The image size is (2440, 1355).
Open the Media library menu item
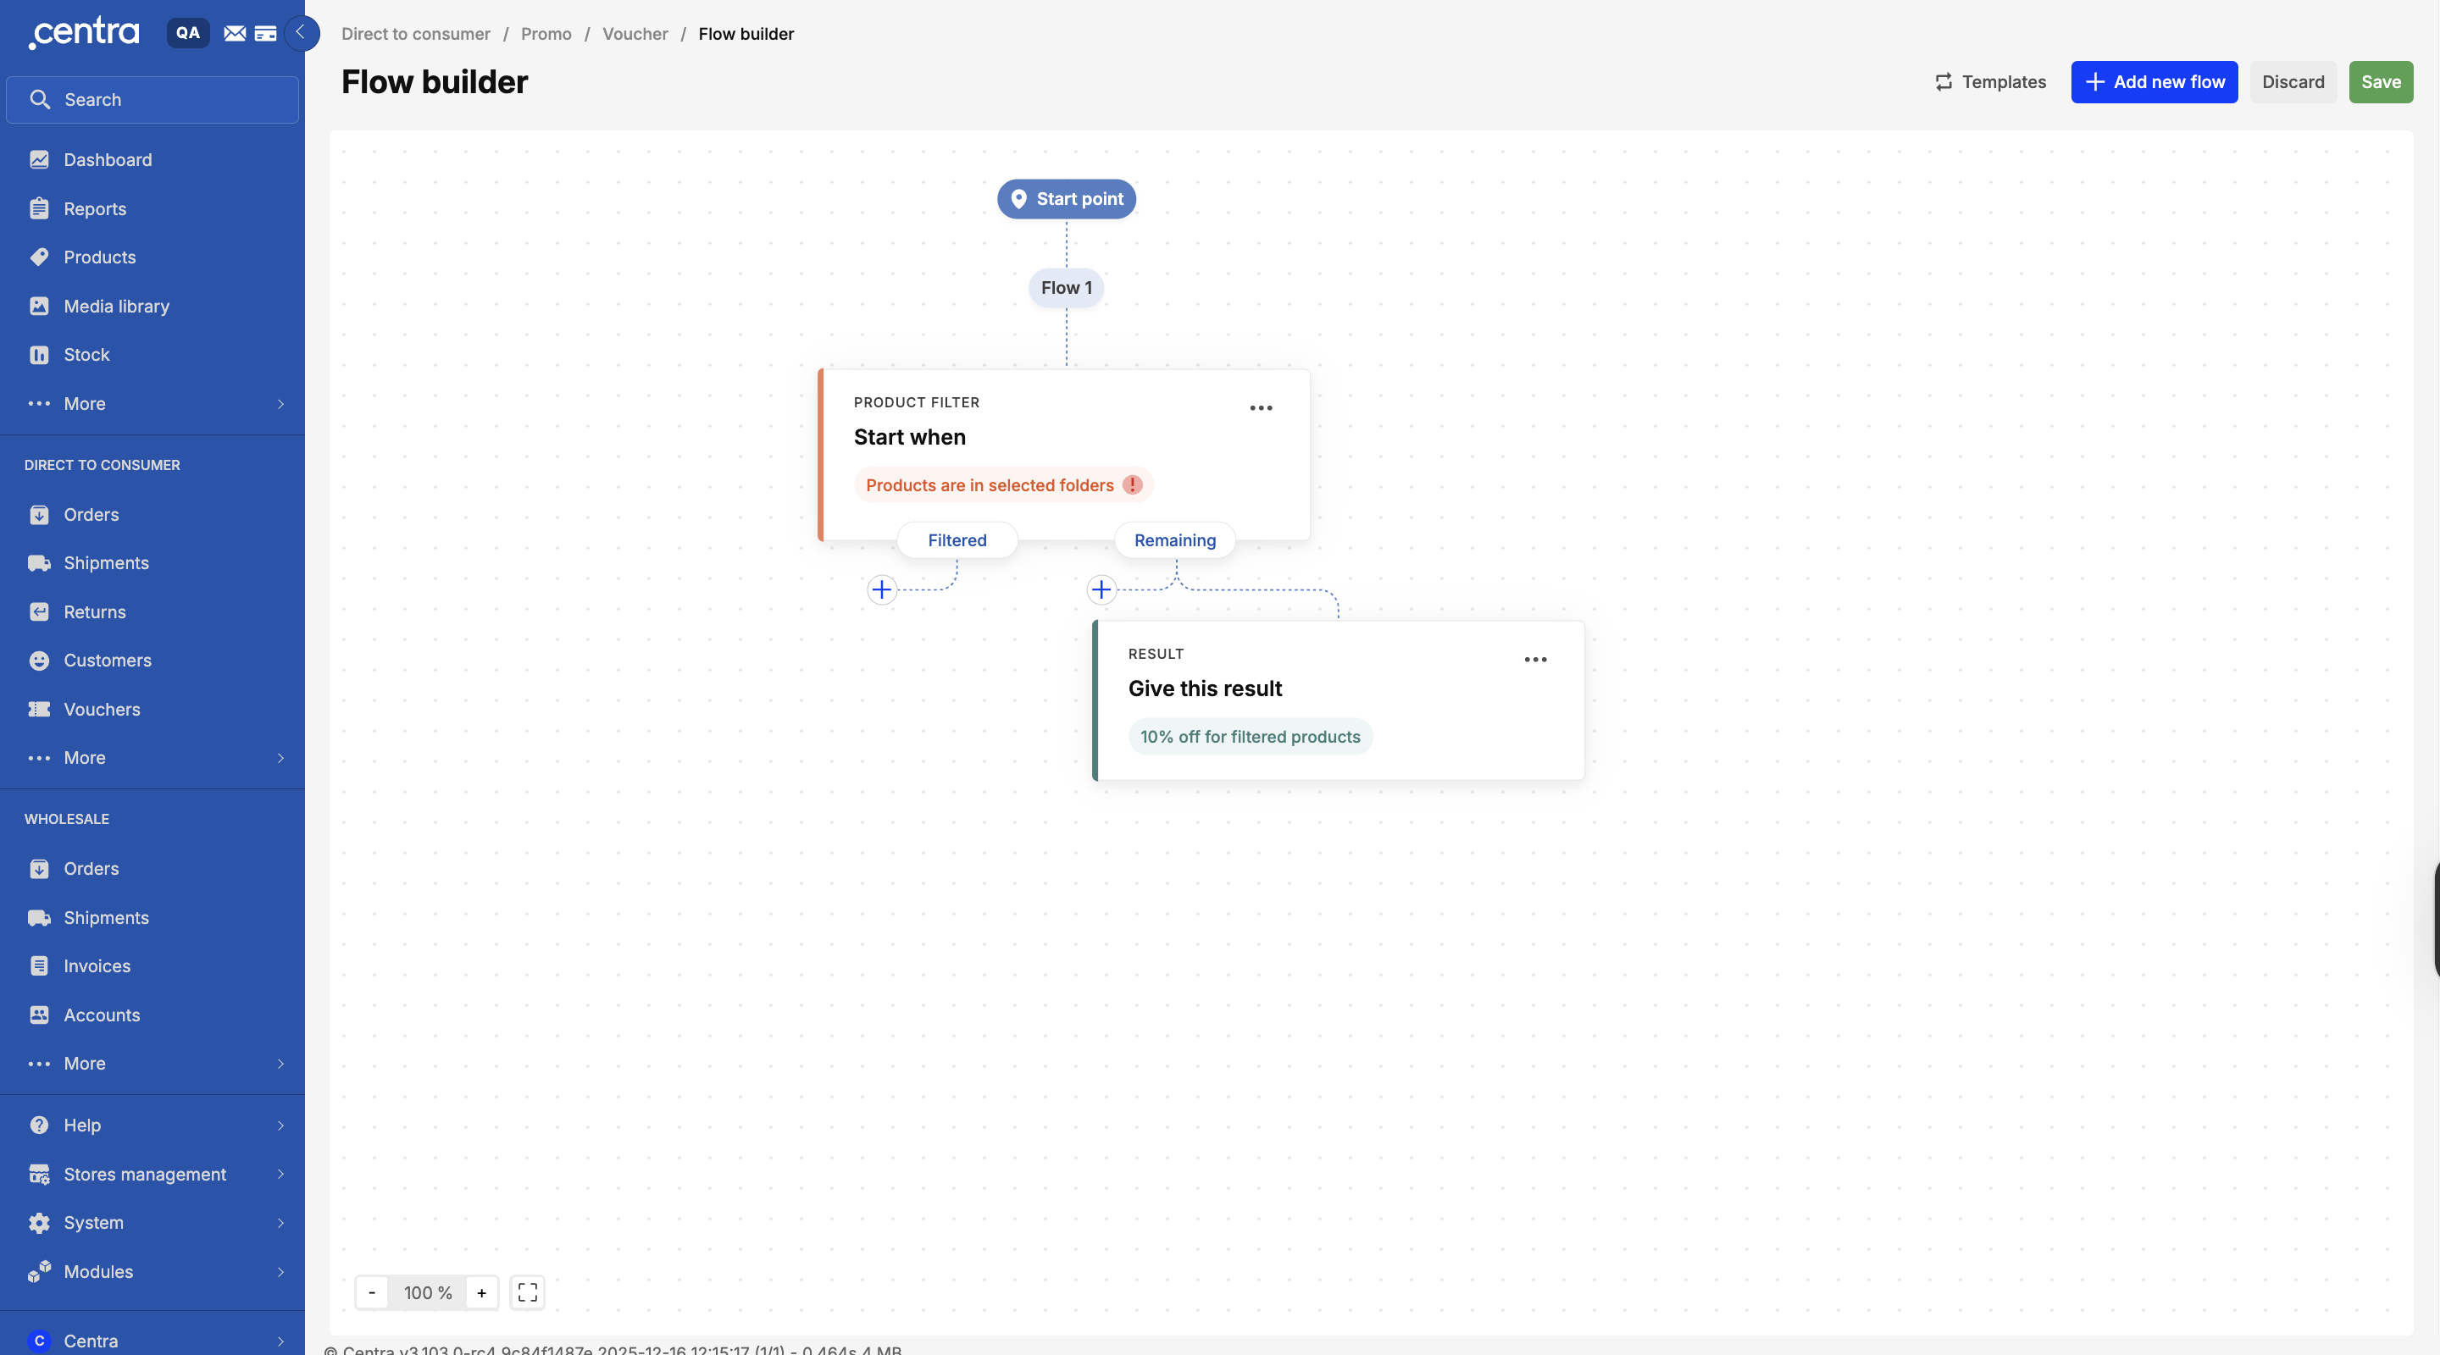[115, 306]
